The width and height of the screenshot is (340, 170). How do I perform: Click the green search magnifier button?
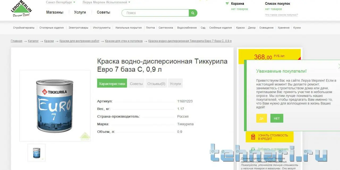pyautogui.click(x=193, y=13)
